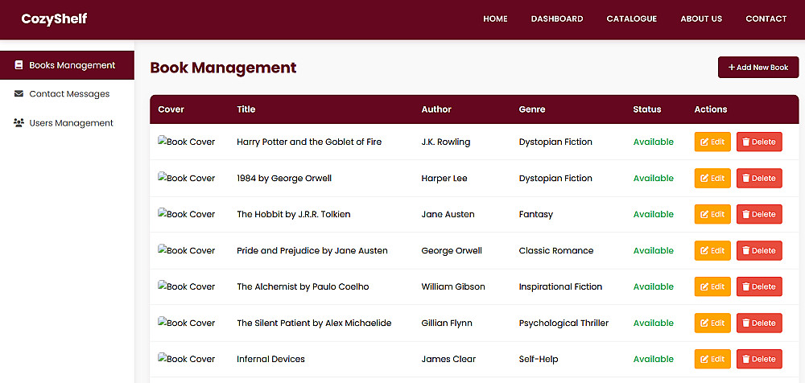Open the Contact nav link

coord(766,19)
